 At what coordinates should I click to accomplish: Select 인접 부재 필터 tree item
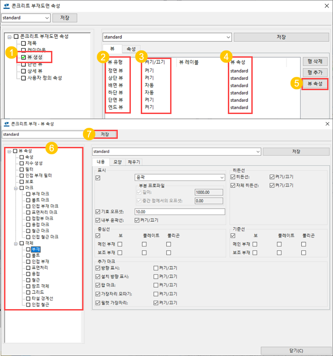tap(38, 175)
